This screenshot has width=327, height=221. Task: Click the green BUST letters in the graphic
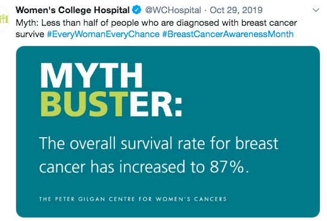tap(84, 104)
